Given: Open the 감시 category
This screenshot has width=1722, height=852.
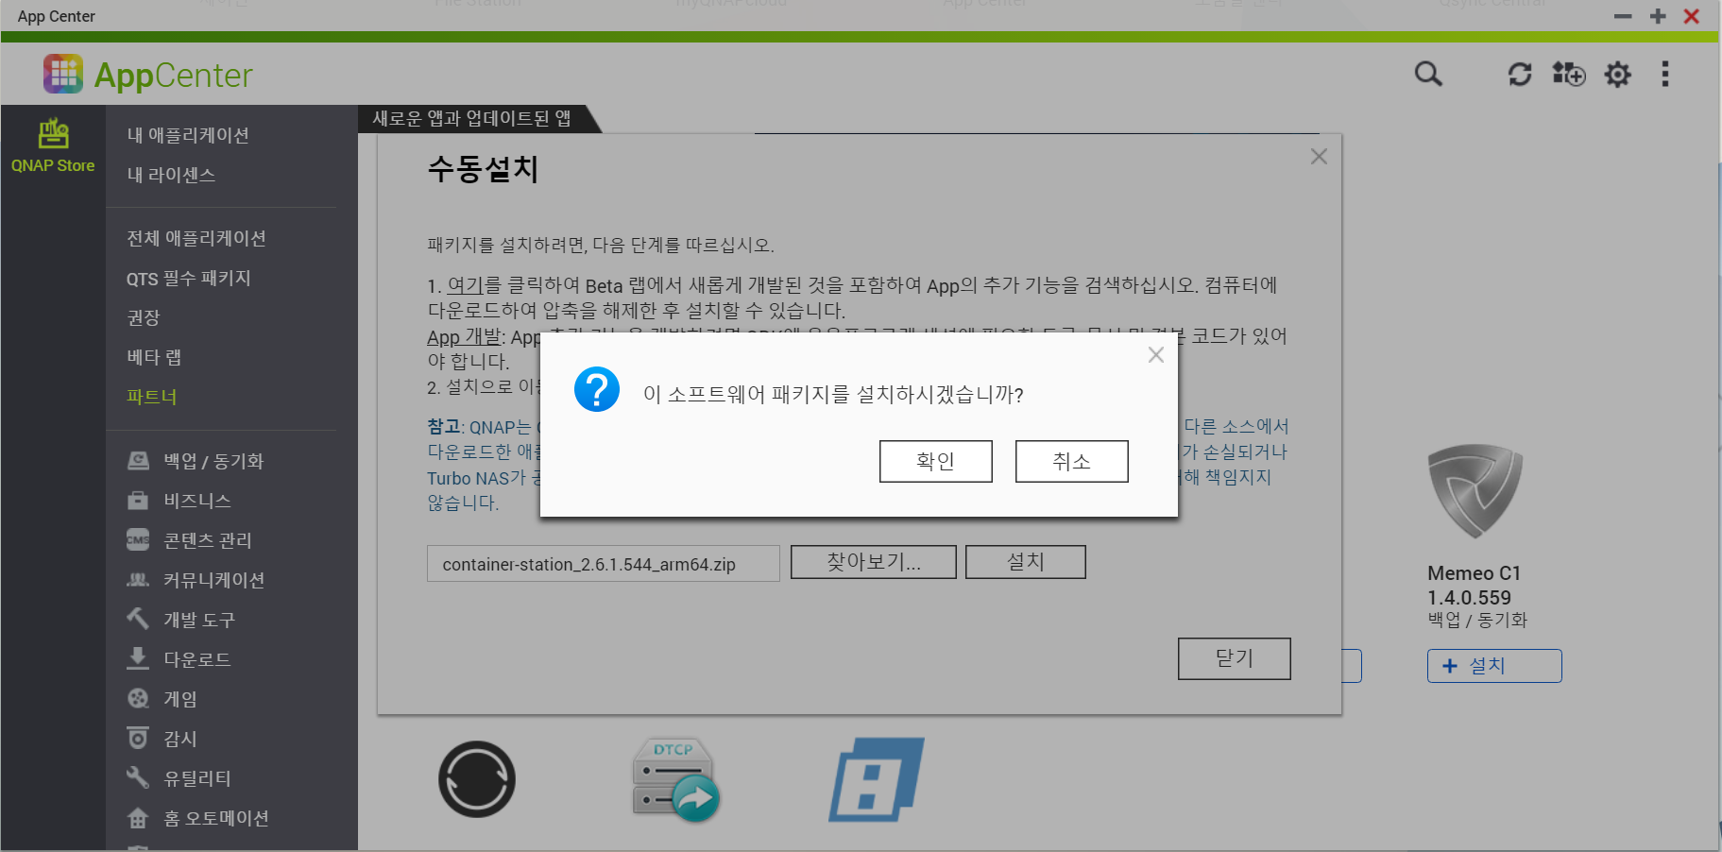Looking at the screenshot, I should (180, 739).
